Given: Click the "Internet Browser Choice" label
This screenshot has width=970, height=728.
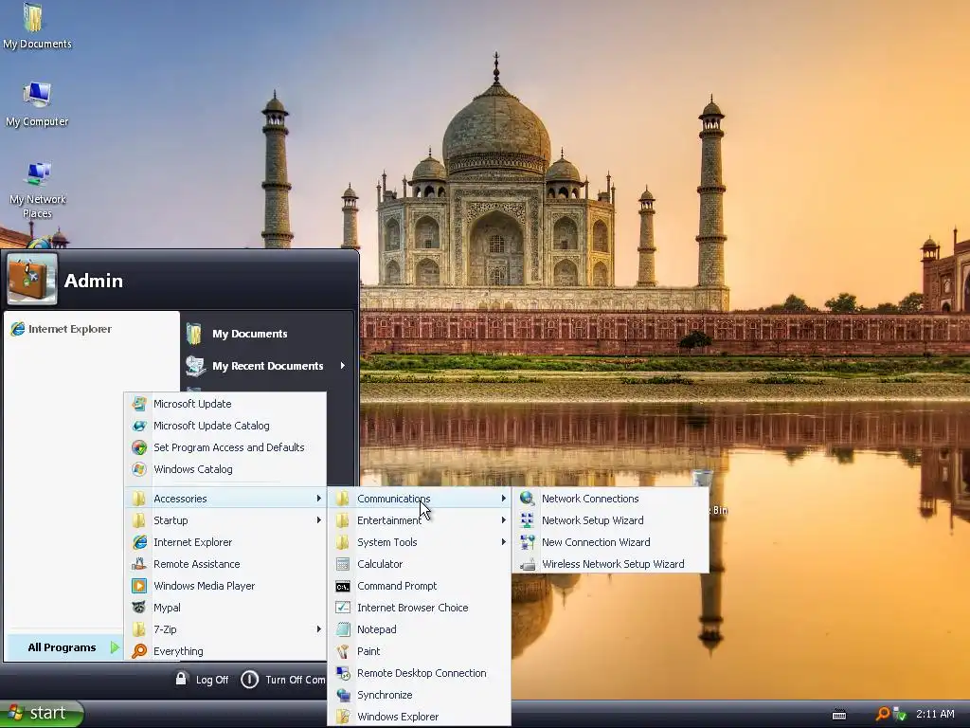Looking at the screenshot, I should click(x=412, y=608).
